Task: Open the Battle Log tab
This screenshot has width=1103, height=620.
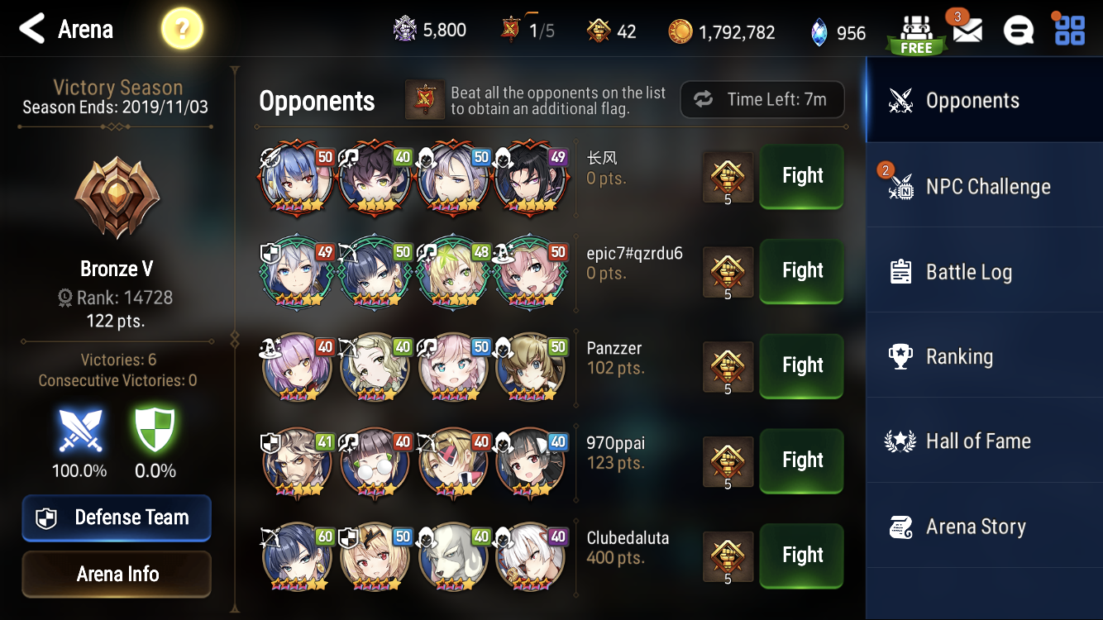Action: tap(984, 271)
